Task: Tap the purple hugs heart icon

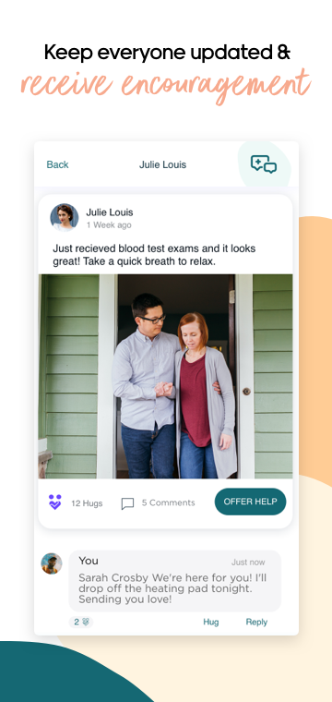Action: pyautogui.click(x=55, y=502)
